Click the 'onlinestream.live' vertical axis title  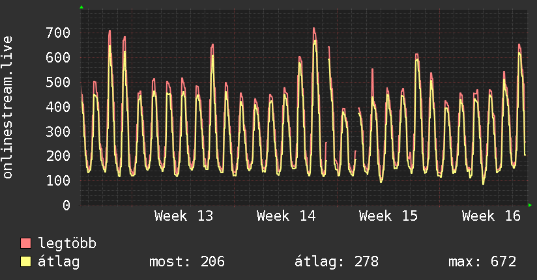[8, 107]
